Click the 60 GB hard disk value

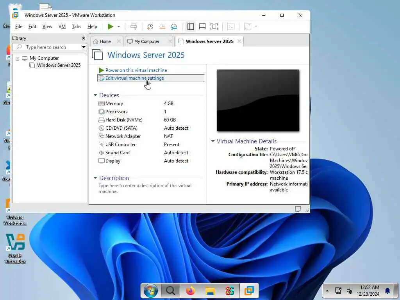170,120
